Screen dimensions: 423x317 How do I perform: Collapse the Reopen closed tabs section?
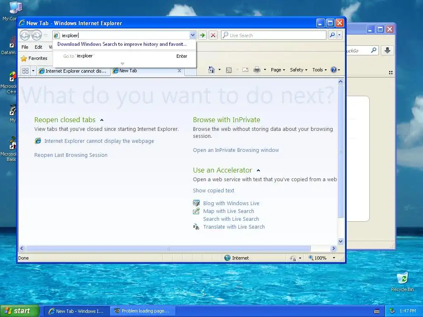(102, 120)
